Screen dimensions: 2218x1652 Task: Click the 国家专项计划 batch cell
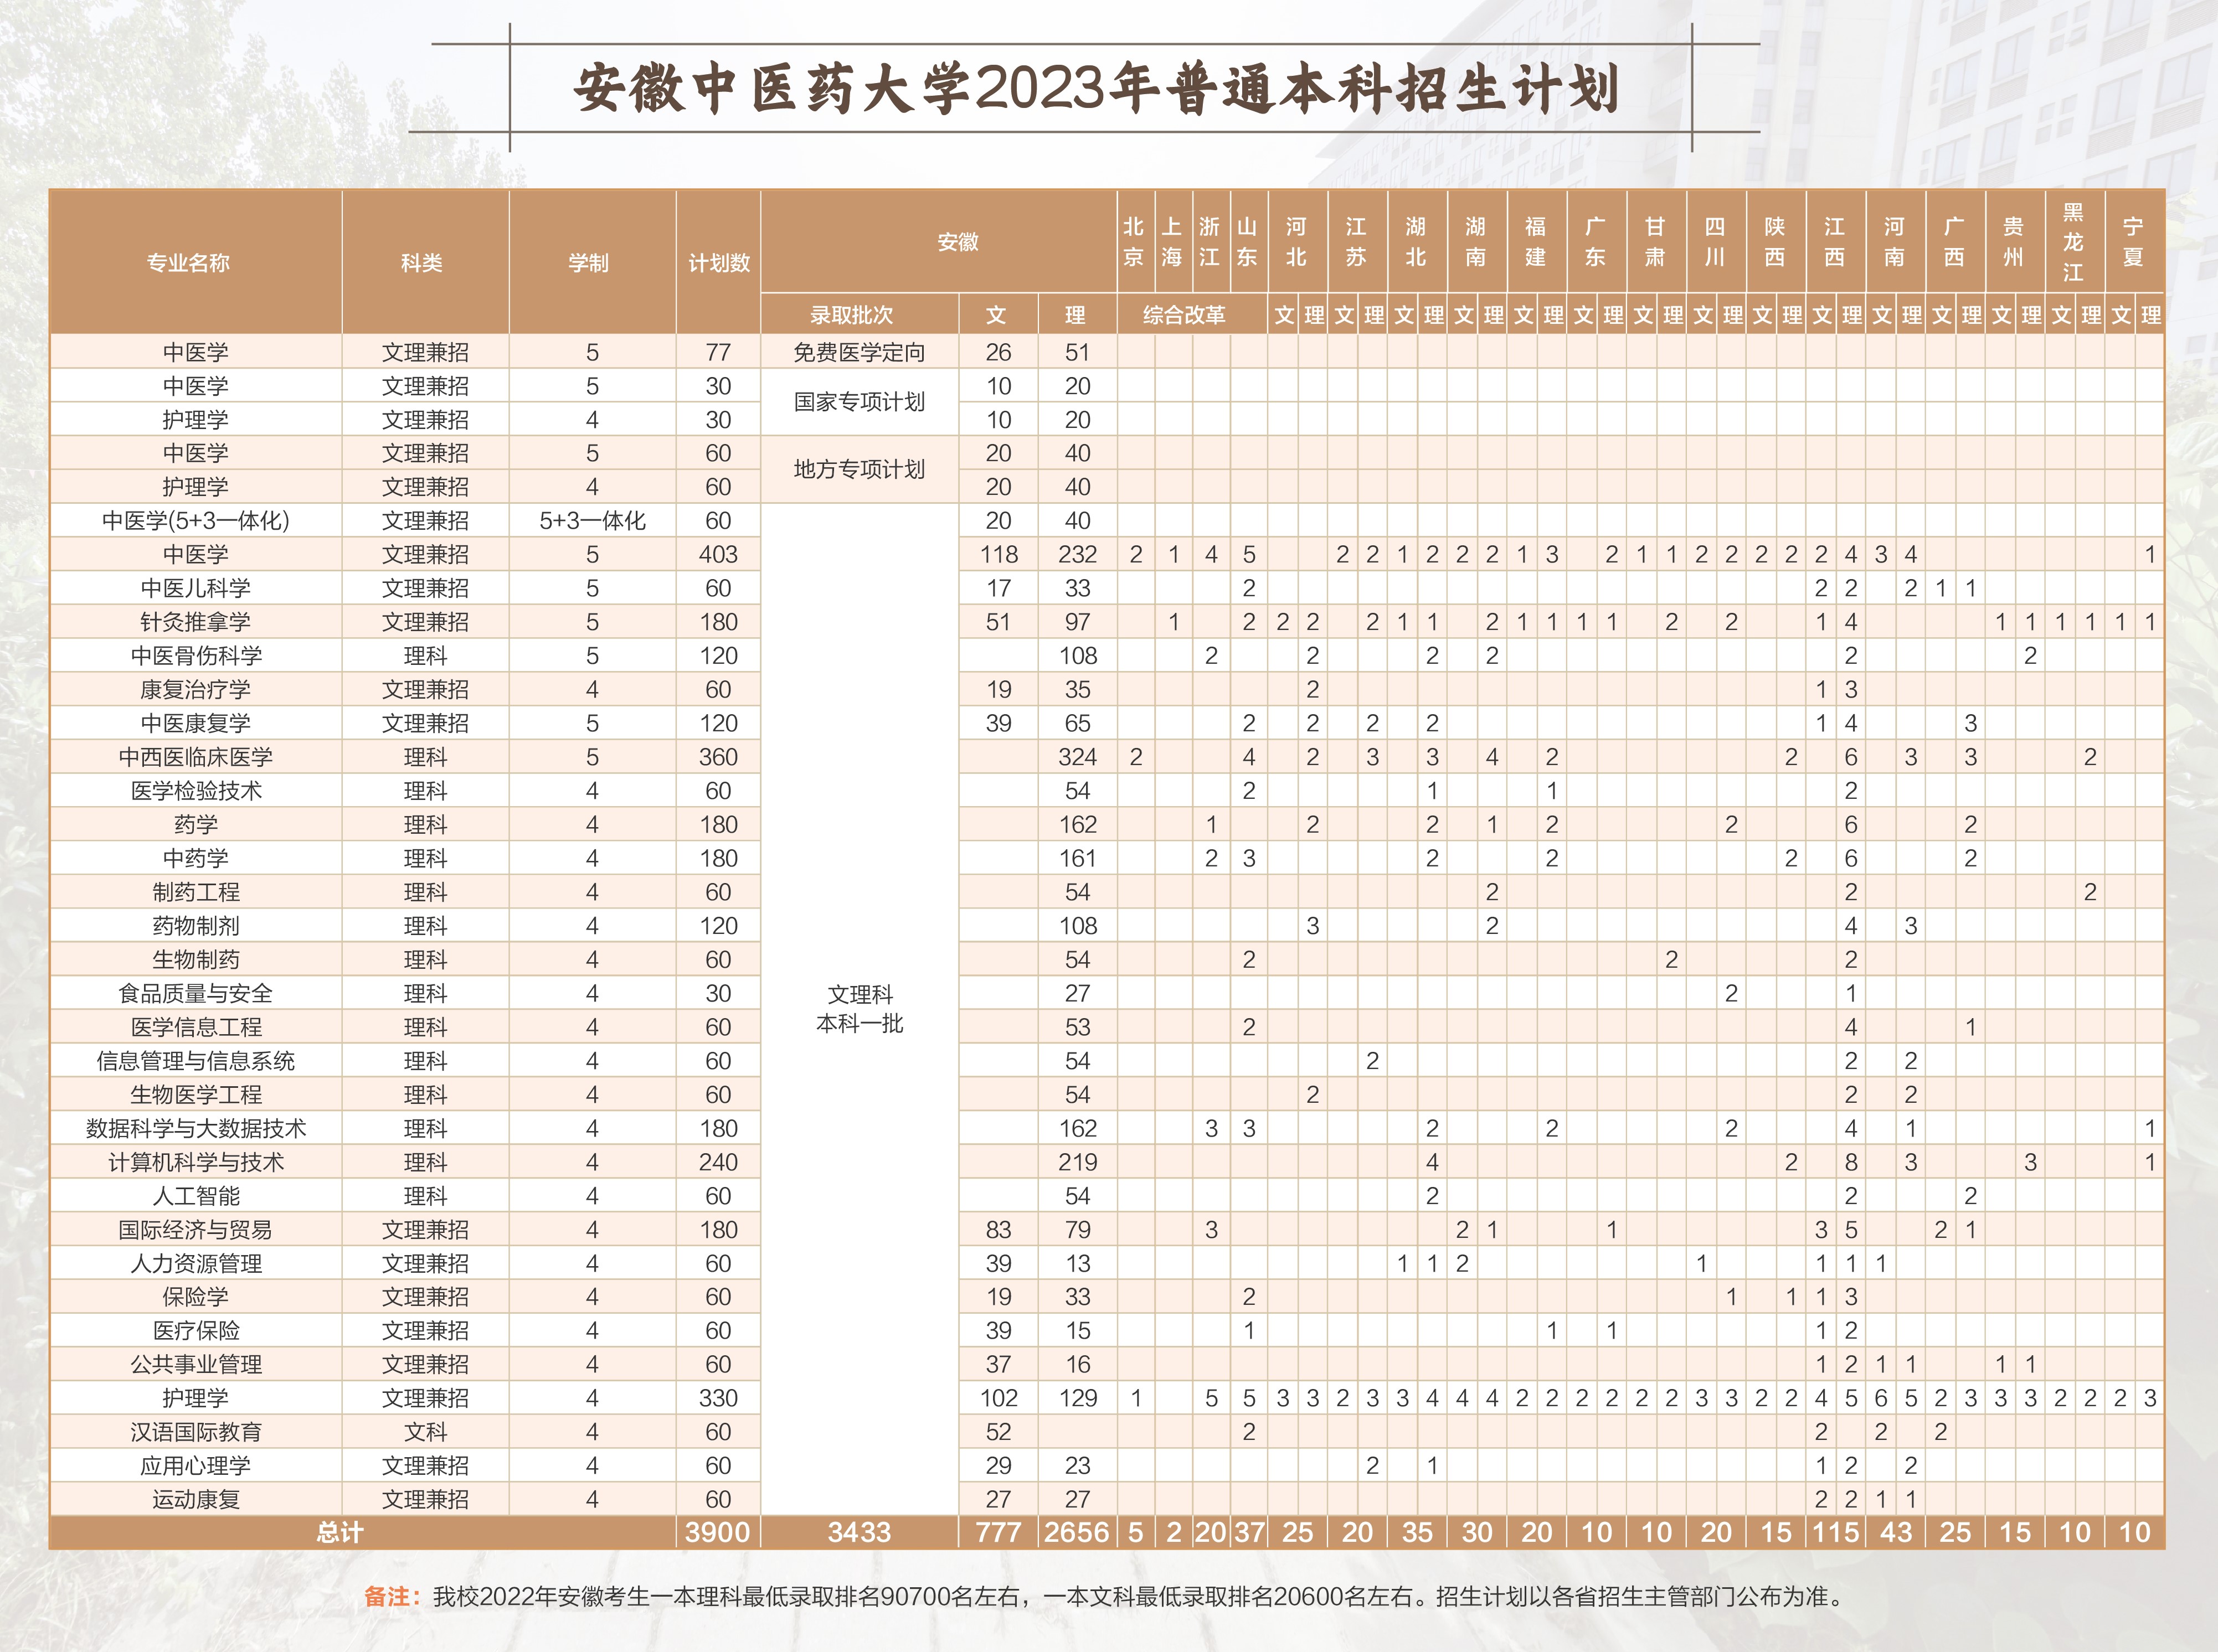click(x=860, y=402)
